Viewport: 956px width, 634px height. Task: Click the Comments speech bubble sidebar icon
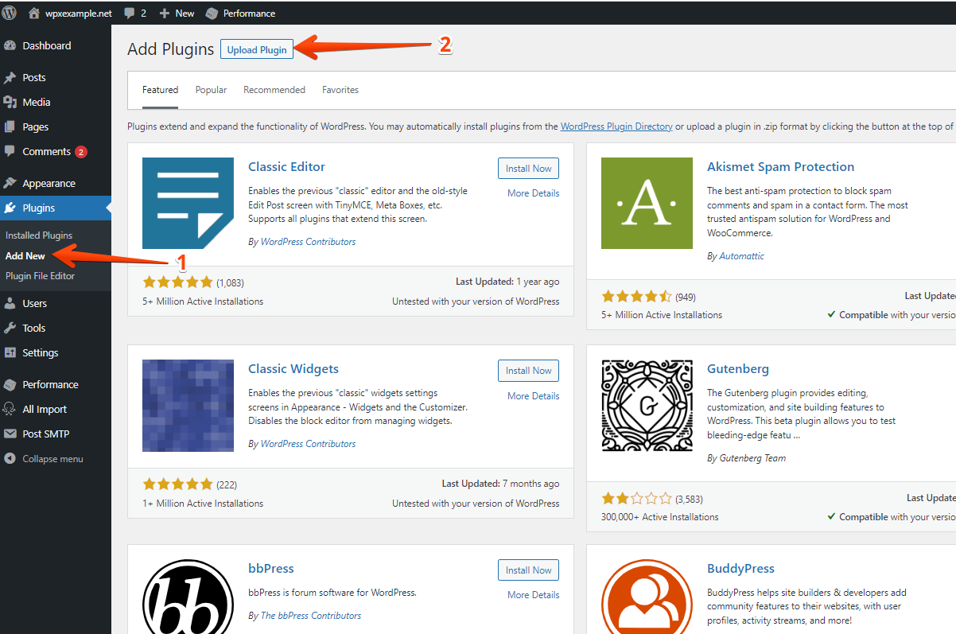click(x=10, y=152)
